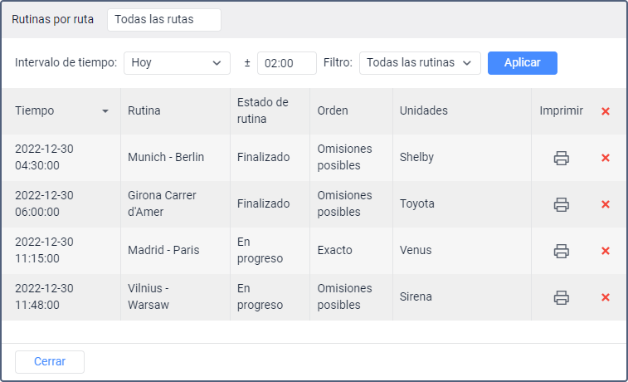This screenshot has height=382, width=628.
Task: Click the Unidades column header
Action: tap(423, 110)
